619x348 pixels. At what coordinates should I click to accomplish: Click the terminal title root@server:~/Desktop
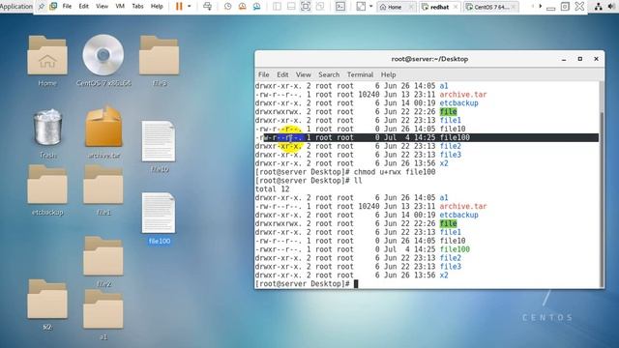click(429, 59)
